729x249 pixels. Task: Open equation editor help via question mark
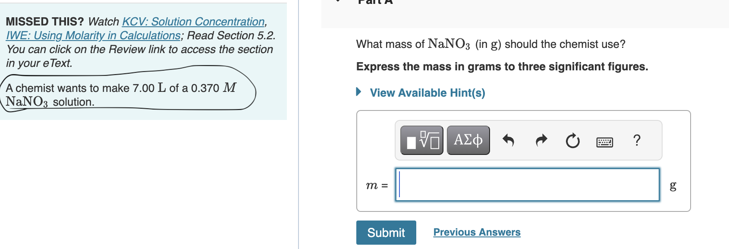pyautogui.click(x=637, y=139)
